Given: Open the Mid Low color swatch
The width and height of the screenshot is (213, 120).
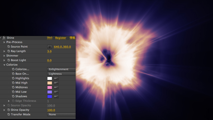Looking at the screenshot, I should click(50, 92).
